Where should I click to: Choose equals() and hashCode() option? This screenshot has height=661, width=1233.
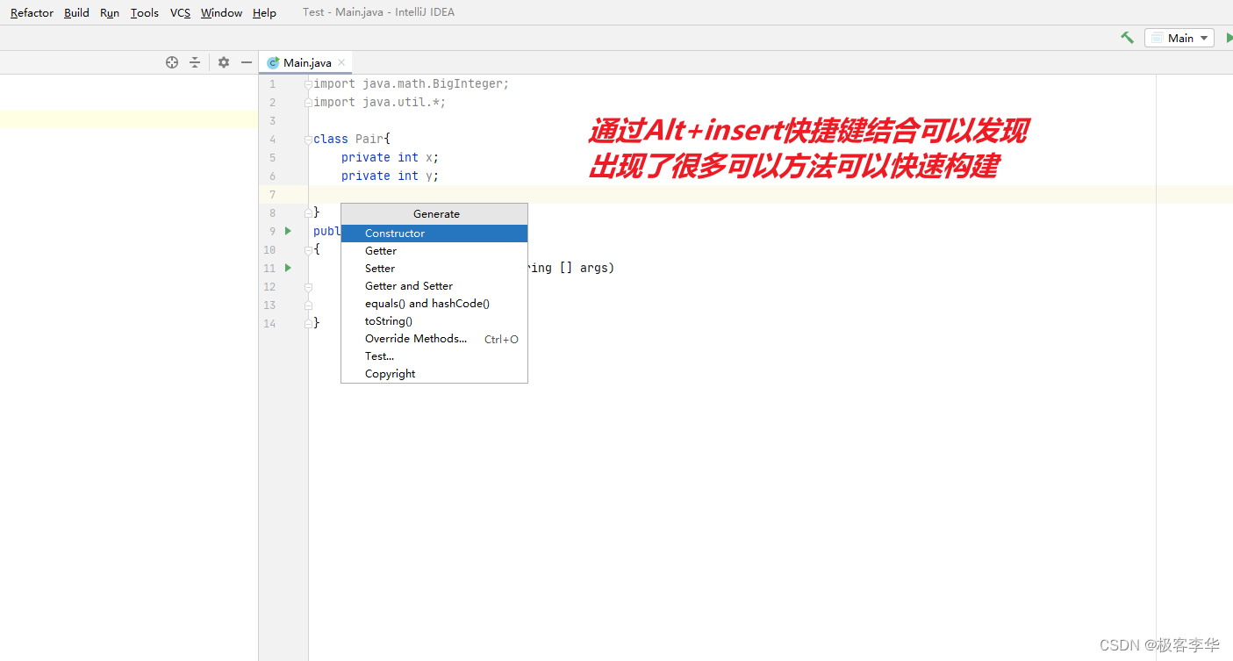[434, 304]
